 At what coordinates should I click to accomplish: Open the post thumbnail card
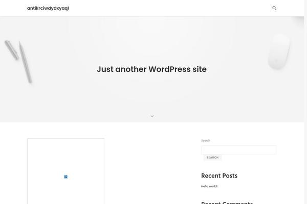coord(66,171)
